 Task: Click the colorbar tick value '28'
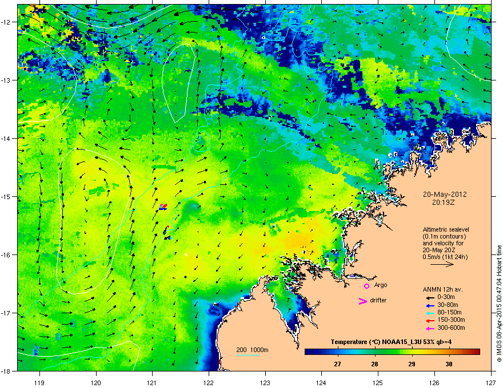(x=375, y=364)
